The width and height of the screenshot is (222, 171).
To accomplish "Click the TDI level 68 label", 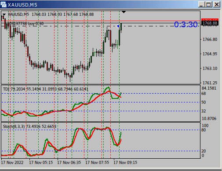I will pyautogui.click(x=204, y=94).
